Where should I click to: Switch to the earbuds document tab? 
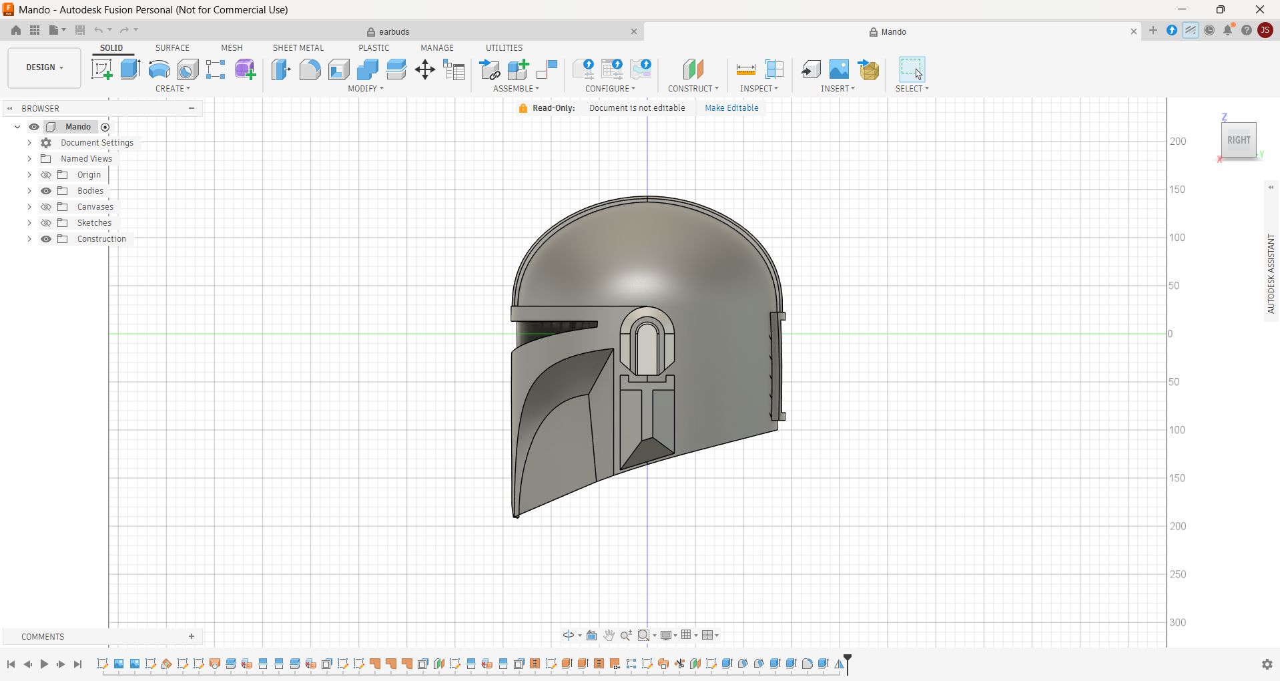(388, 31)
